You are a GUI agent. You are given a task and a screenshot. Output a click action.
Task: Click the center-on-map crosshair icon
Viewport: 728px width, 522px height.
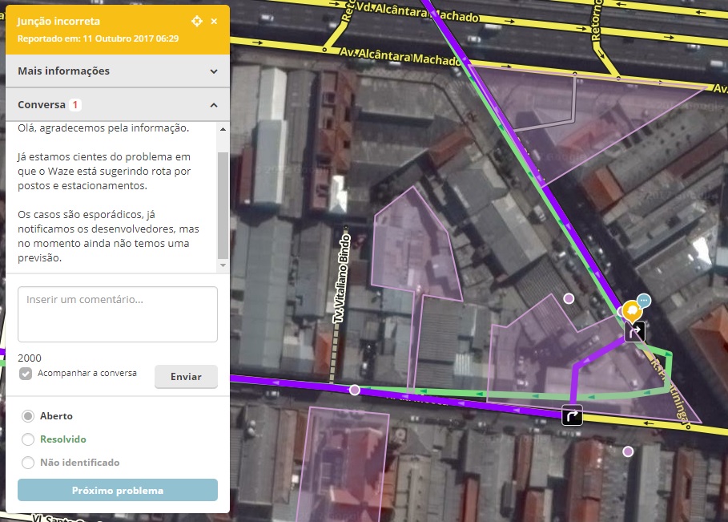tap(197, 21)
